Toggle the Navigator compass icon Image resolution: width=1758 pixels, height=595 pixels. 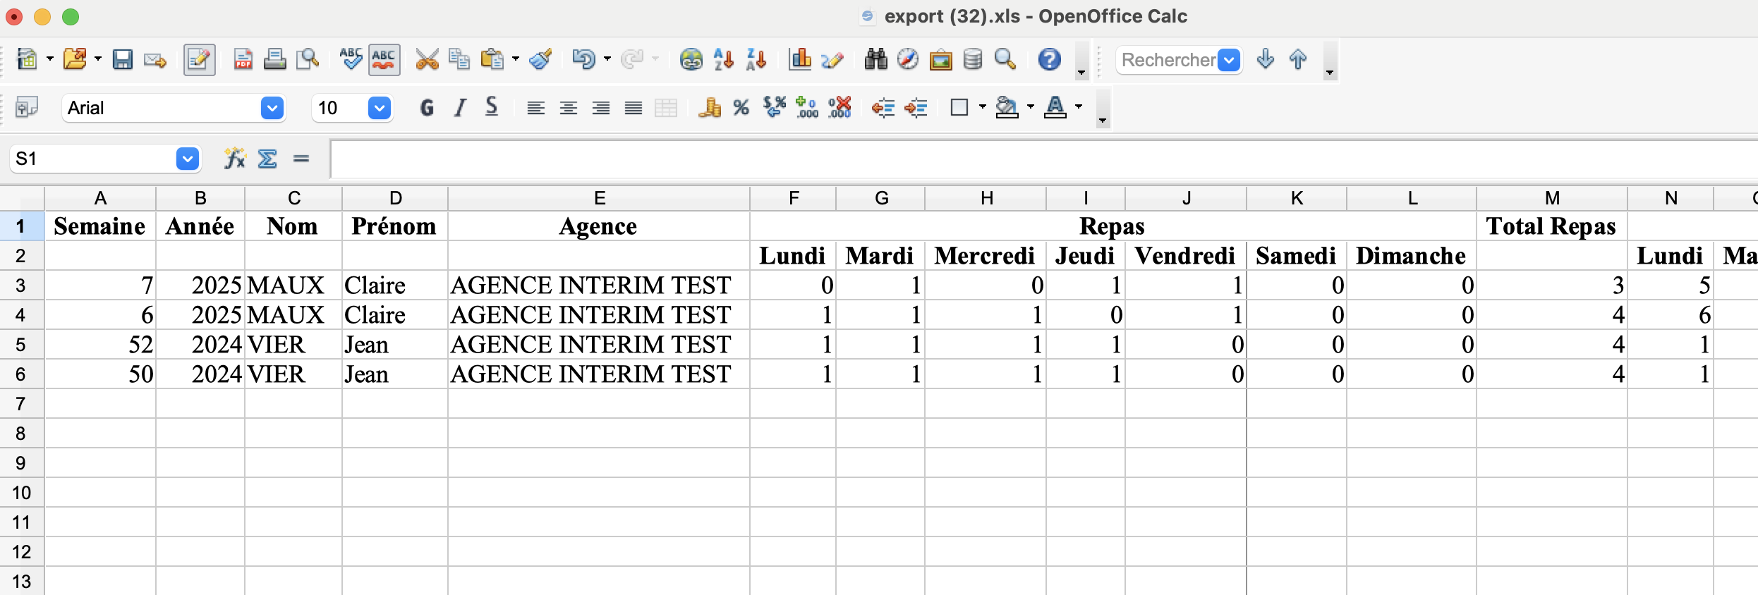pyautogui.click(x=908, y=59)
